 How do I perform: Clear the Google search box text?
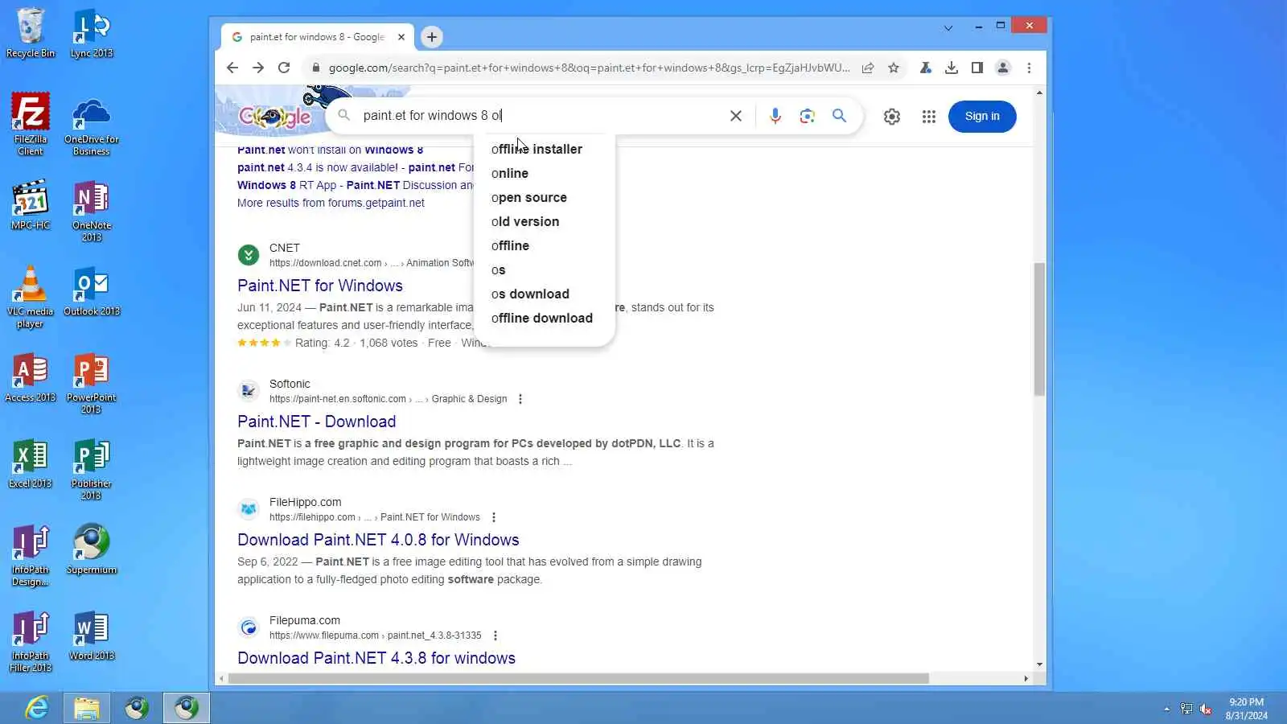tap(736, 116)
